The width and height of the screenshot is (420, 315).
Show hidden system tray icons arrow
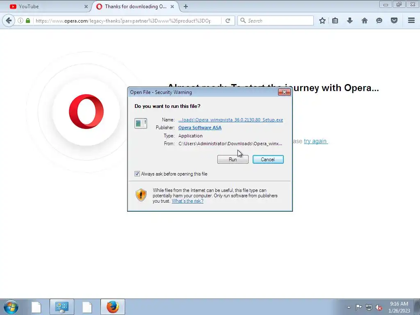pos(349,307)
